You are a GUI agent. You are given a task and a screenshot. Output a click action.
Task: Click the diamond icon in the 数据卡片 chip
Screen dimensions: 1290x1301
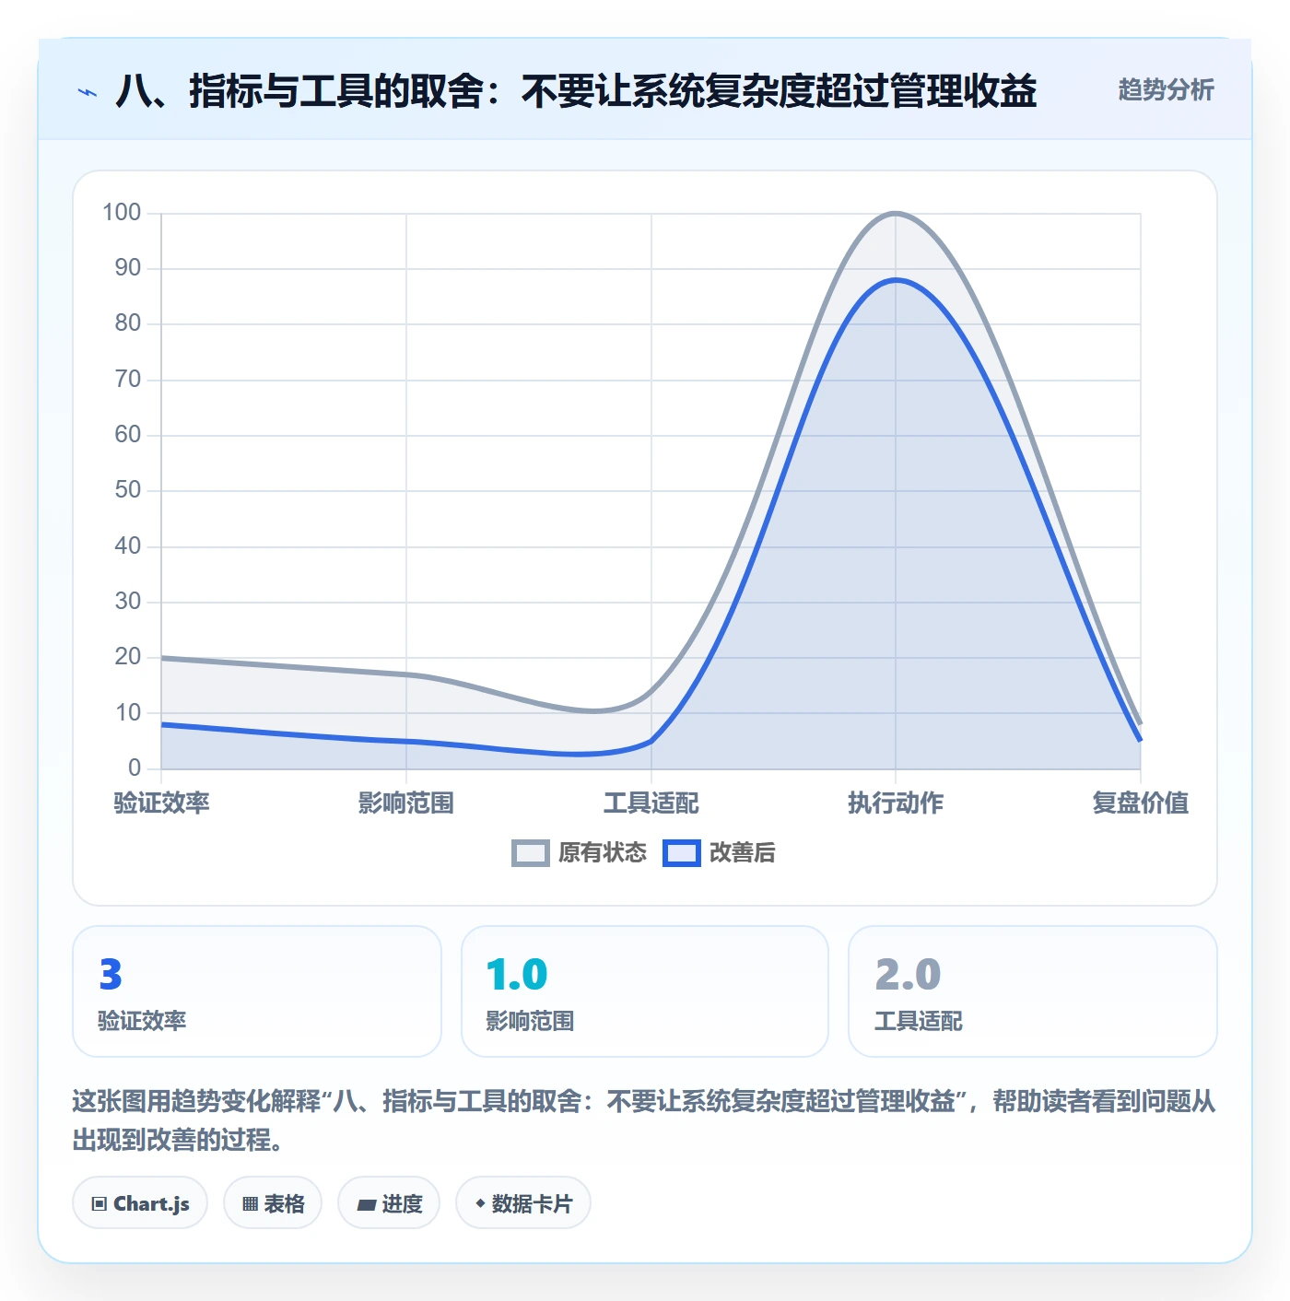[x=480, y=1203]
